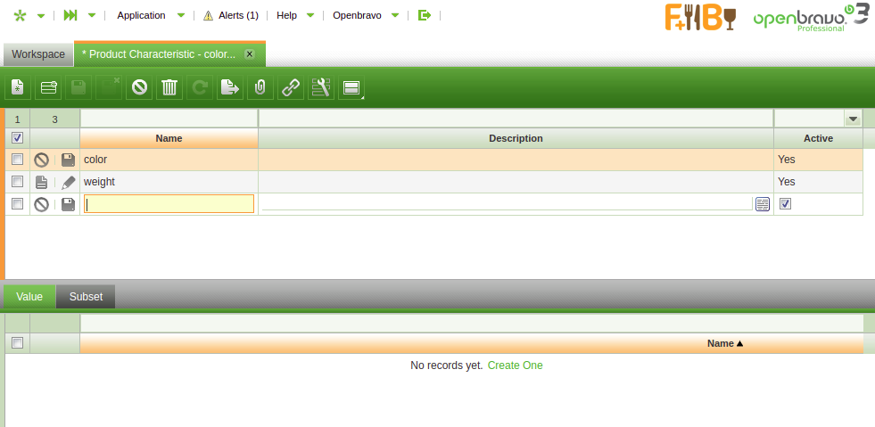Screen dimensions: 875x427
Task: Toggle the select-all checkbox in grid header
Action: point(17,138)
